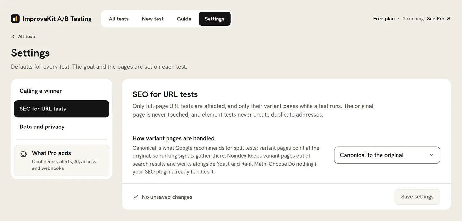Click the arrow icon next to See Pro
Image resolution: width=462 pixels, height=221 pixels.
pos(448,18)
